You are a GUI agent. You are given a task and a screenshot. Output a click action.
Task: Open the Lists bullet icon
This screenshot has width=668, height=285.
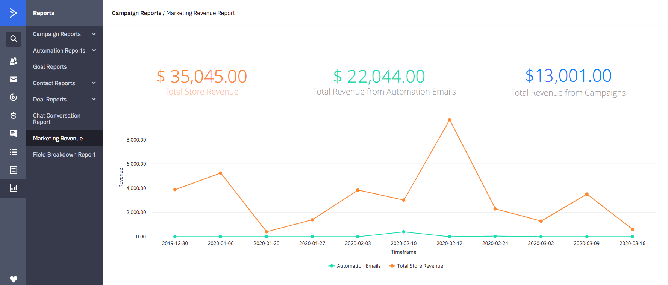[13, 152]
